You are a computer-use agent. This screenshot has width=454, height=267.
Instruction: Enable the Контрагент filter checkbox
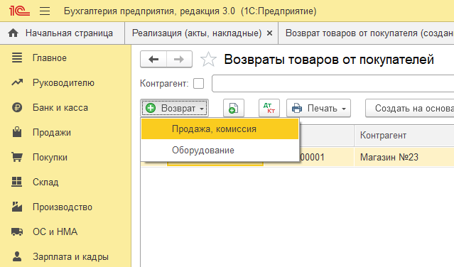pos(198,84)
